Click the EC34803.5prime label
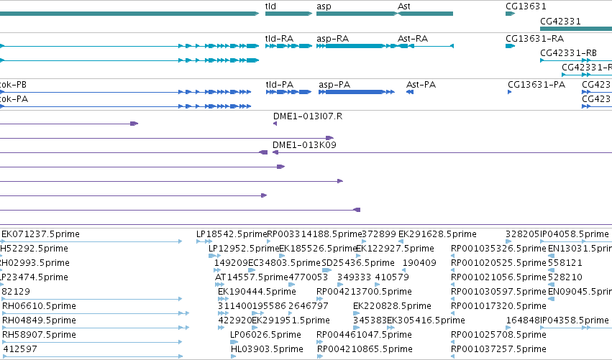Screen dimensions: 612x360 pos(284,263)
